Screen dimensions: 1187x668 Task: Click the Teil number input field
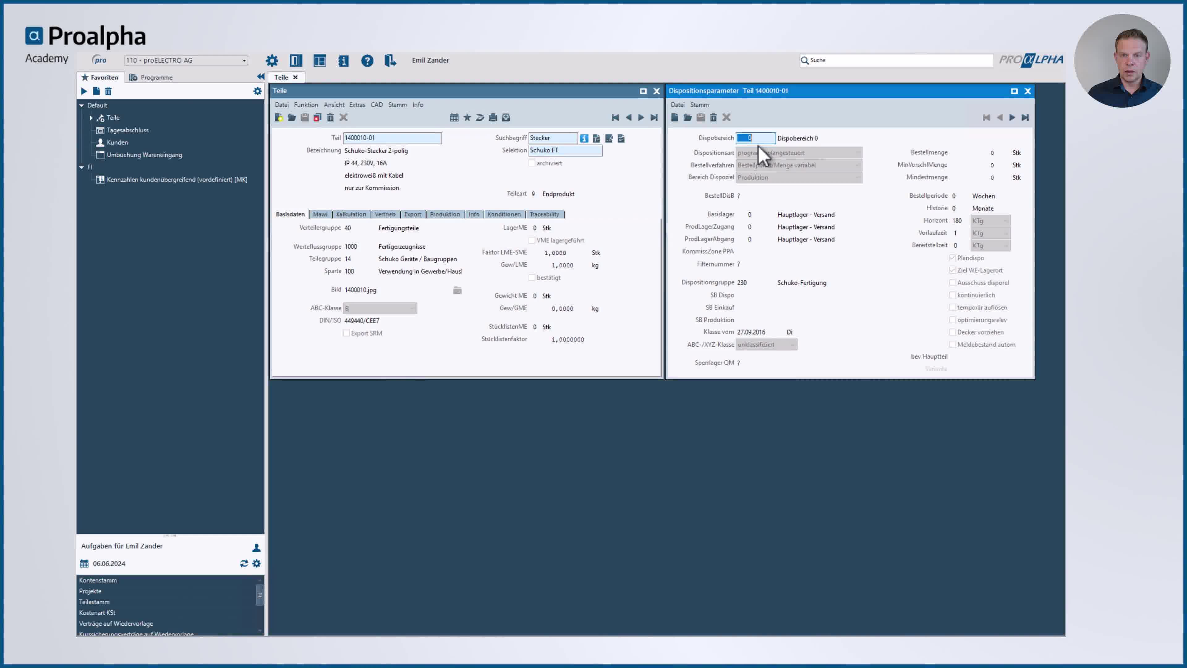tap(392, 138)
